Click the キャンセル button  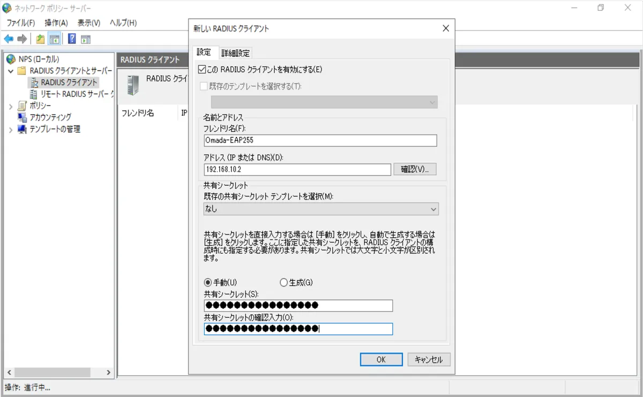(429, 359)
